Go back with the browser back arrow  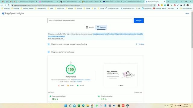[x=2, y=5]
